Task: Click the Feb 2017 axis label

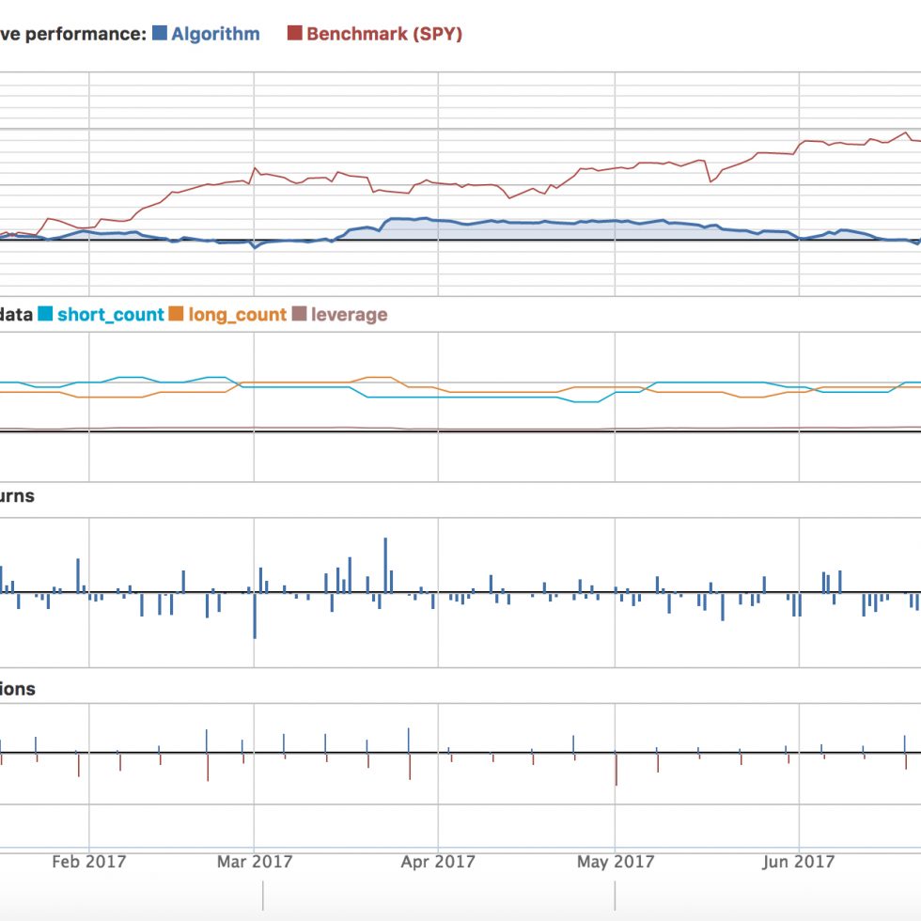Action: click(x=88, y=861)
